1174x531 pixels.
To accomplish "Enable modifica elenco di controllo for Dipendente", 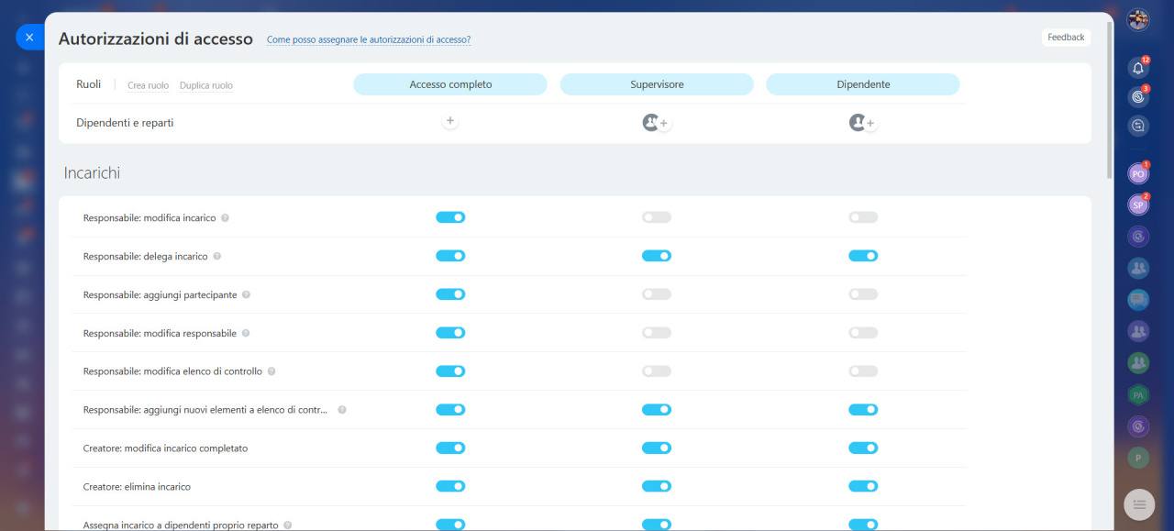I will tap(863, 371).
